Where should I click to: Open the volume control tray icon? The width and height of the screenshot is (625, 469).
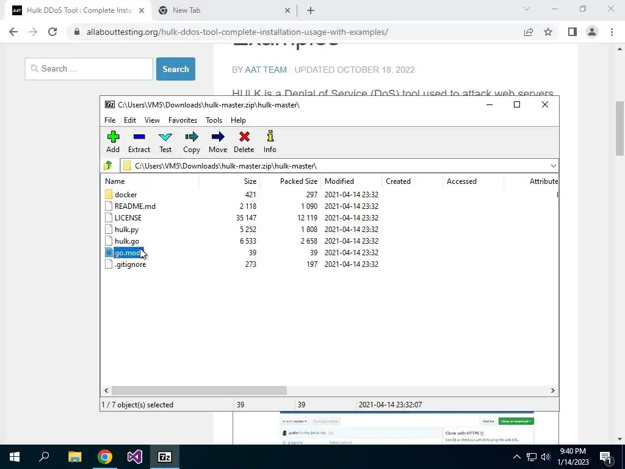point(546,457)
